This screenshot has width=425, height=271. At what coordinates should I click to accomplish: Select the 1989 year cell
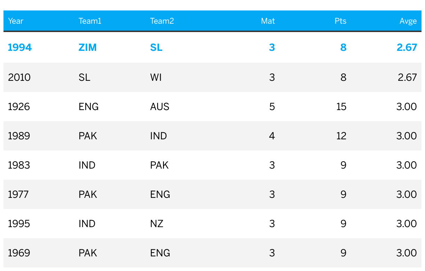click(19, 136)
